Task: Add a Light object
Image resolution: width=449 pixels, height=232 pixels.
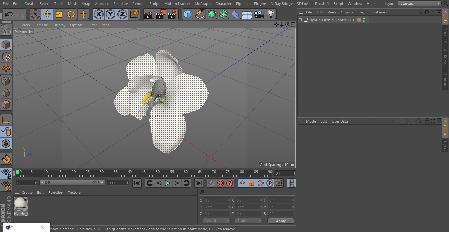Action: pos(271,14)
